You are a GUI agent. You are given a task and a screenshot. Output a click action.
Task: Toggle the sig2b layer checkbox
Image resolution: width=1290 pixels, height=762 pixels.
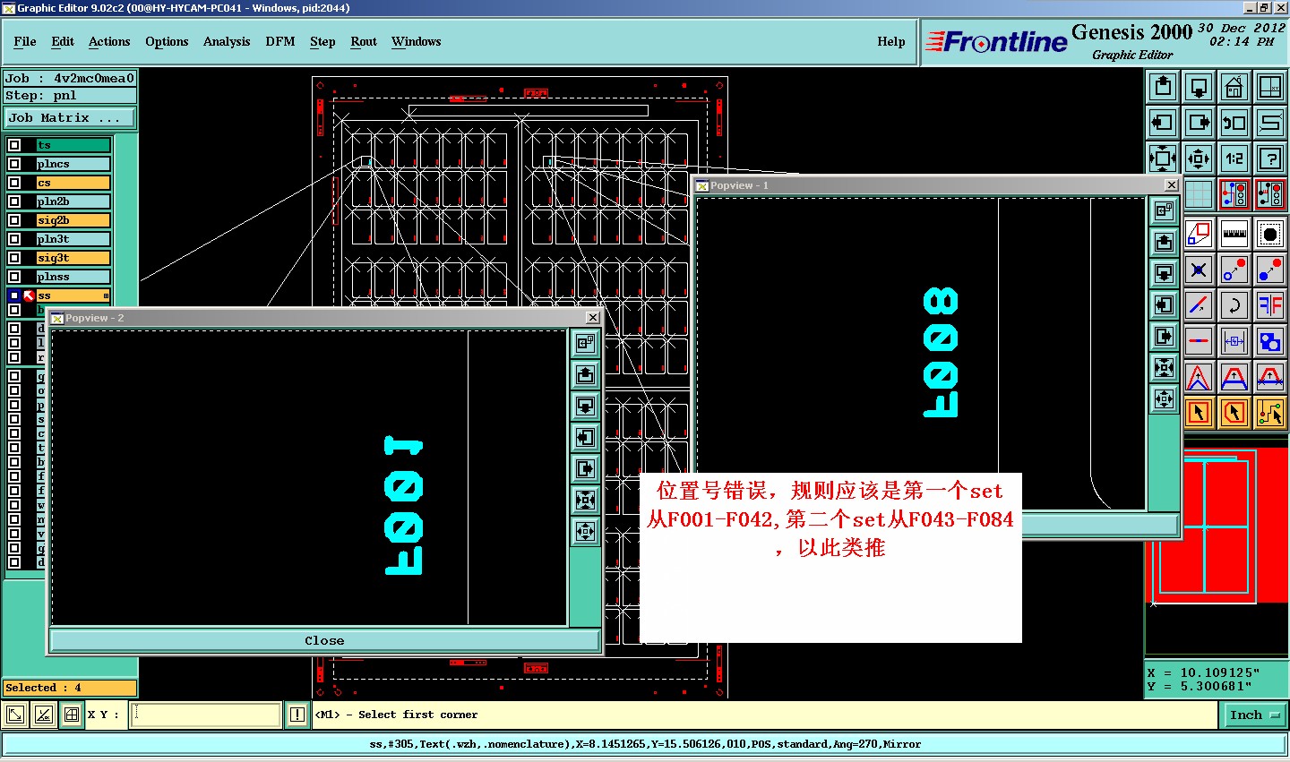click(14, 220)
